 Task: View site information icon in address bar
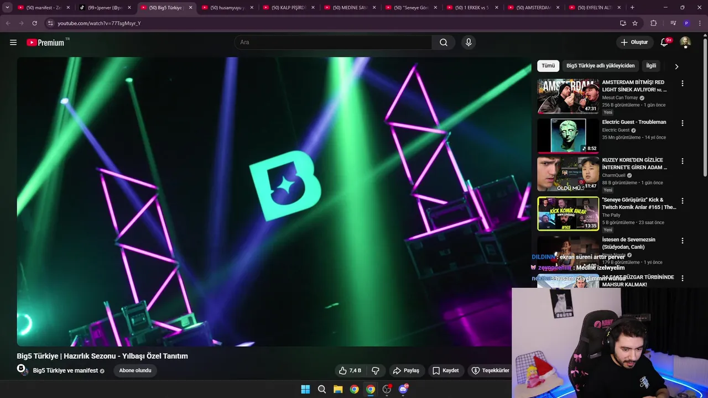[x=50, y=23]
